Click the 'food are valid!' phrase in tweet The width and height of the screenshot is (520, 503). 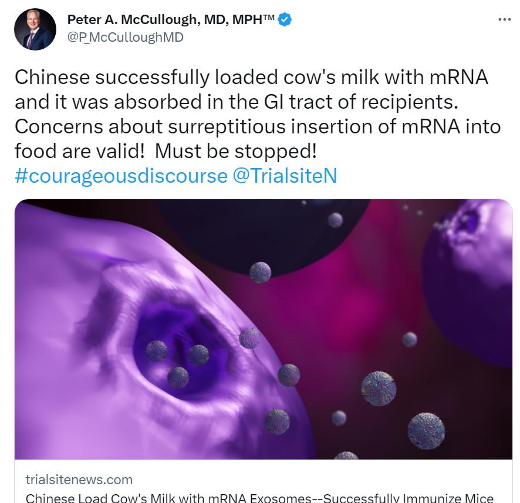coord(80,152)
